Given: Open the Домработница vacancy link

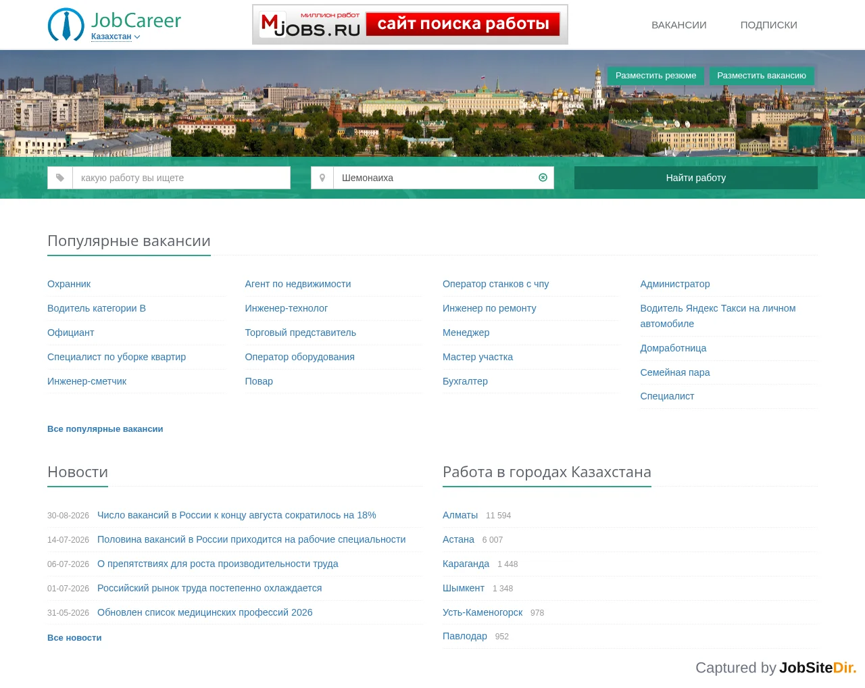Looking at the screenshot, I should pos(673,348).
